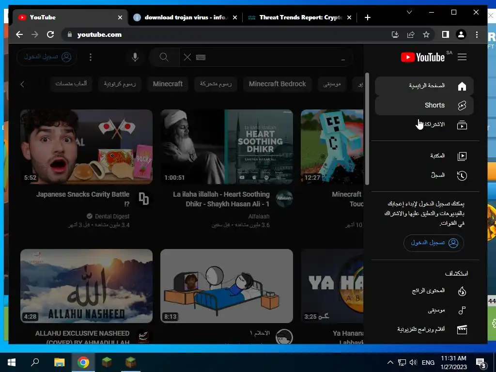Open Windows taskbar search
The image size is (496, 372).
[35, 362]
